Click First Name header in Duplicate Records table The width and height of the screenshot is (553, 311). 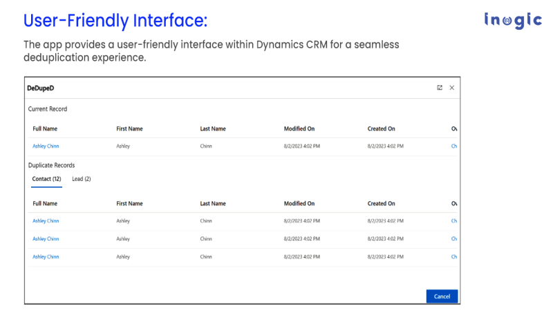pyautogui.click(x=129, y=203)
